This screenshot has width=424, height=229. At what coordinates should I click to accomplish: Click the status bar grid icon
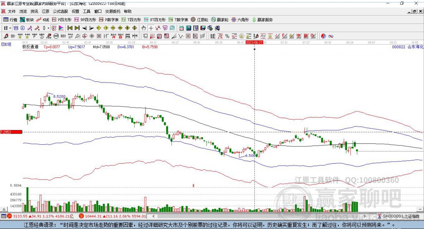[3, 216]
